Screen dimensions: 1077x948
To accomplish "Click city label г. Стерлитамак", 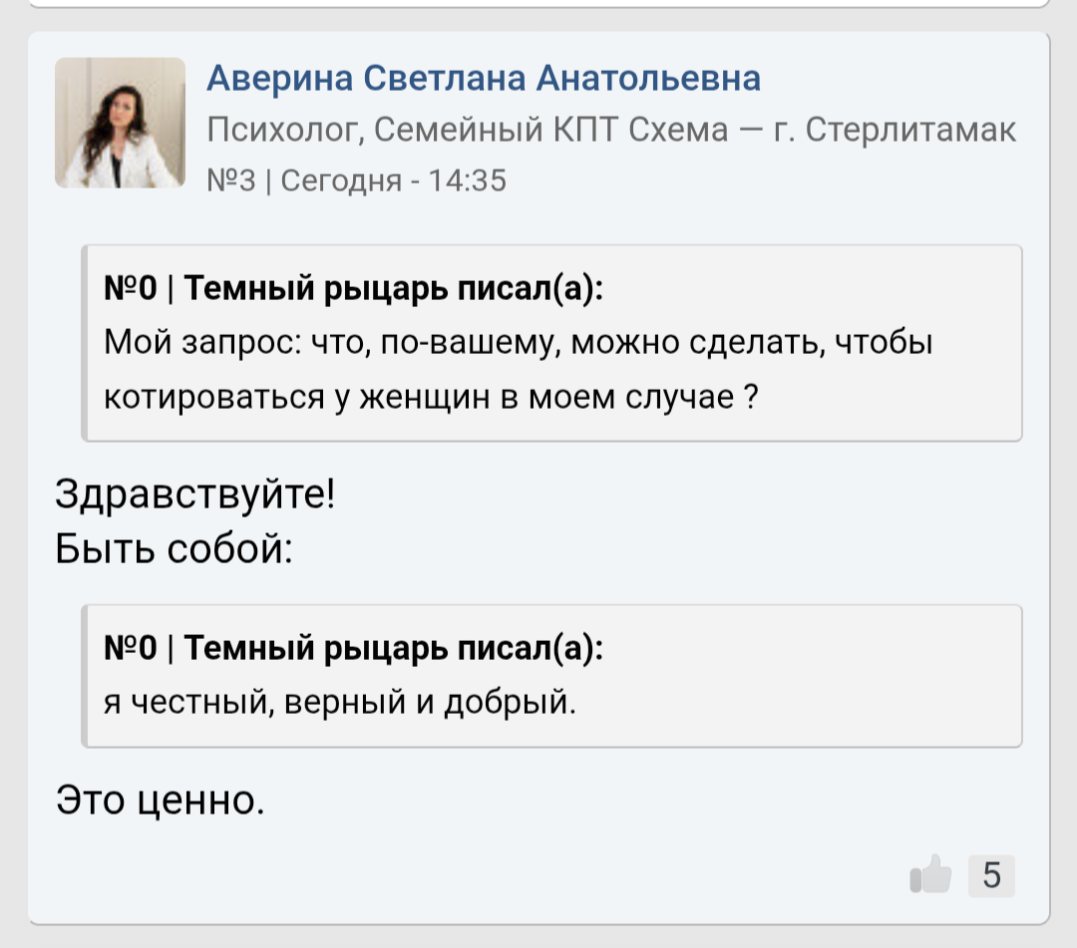I will (x=895, y=130).
